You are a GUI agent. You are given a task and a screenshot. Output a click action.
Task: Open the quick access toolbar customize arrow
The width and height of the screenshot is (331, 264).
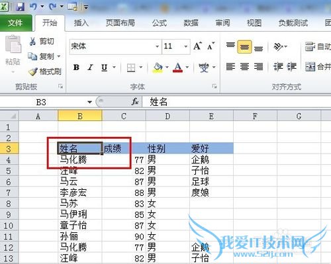point(86,7)
